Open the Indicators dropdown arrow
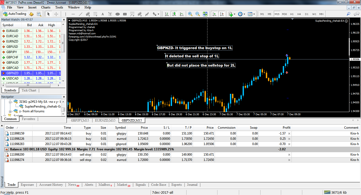Screen dimensions: 361x195 pyautogui.click(x=235, y=14)
